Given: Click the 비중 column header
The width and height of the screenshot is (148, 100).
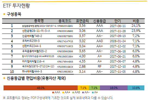Looking at the screenshot, I should [x=136, y=21].
